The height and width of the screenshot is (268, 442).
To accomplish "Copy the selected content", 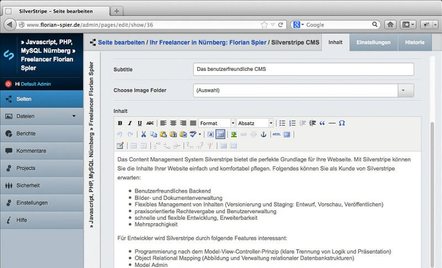I will pyautogui.click(x=154, y=135).
